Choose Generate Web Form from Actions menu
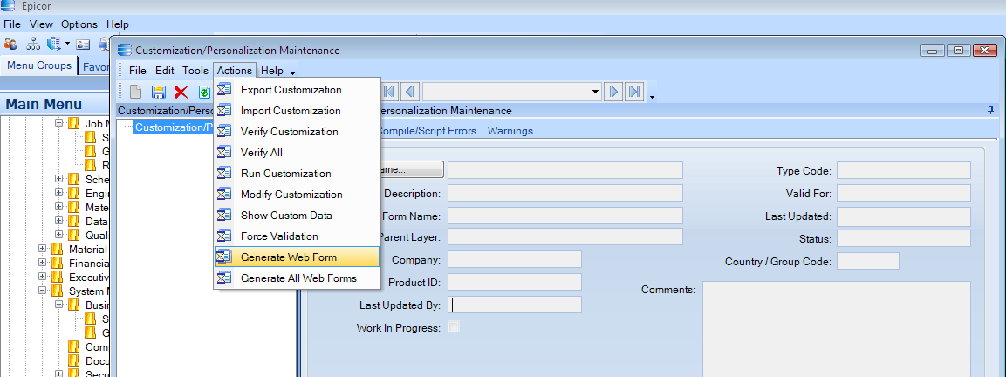This screenshot has width=1006, height=377. pos(297,257)
